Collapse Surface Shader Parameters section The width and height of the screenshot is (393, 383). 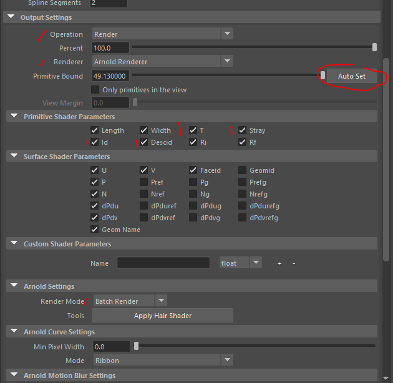[14, 156]
